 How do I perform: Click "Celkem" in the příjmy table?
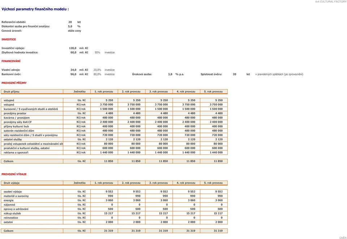click(8, 161)
